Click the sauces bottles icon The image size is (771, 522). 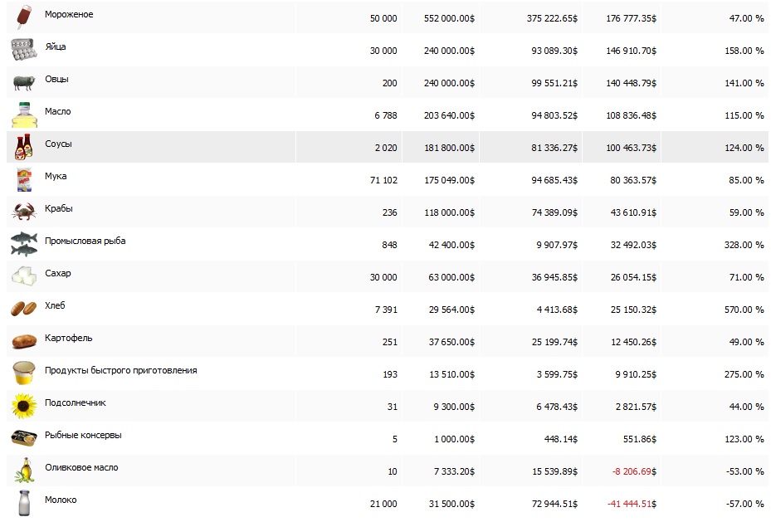24,147
